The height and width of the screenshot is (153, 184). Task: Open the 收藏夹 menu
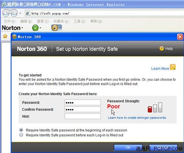click(61, 21)
